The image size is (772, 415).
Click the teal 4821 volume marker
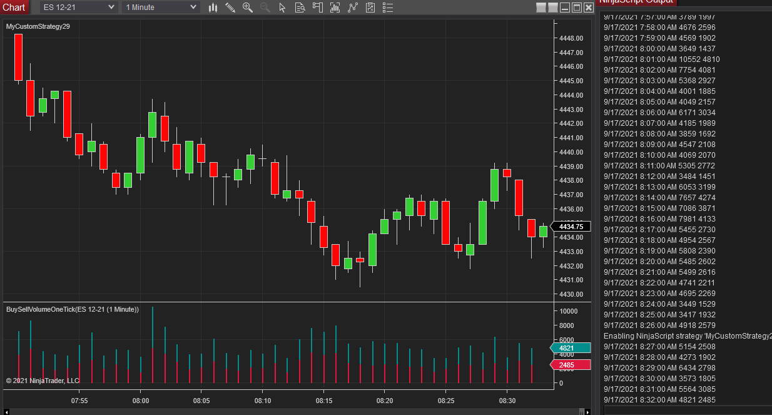click(570, 348)
